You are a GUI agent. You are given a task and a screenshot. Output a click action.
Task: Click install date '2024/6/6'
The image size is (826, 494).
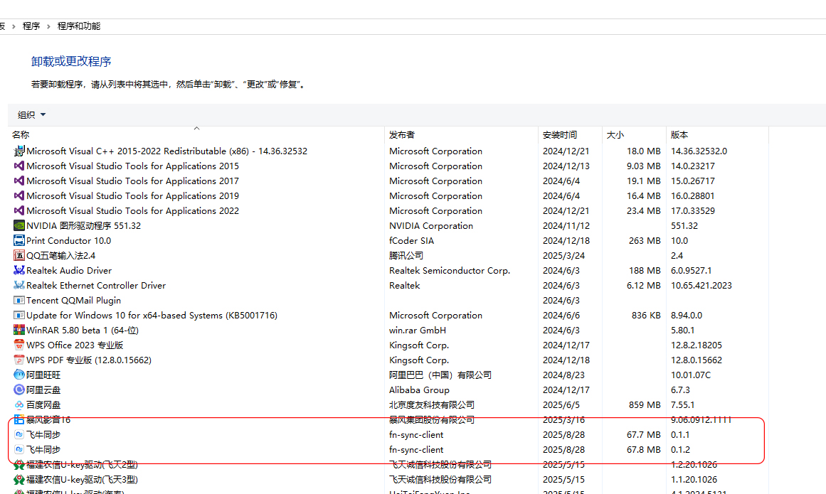[561, 315]
